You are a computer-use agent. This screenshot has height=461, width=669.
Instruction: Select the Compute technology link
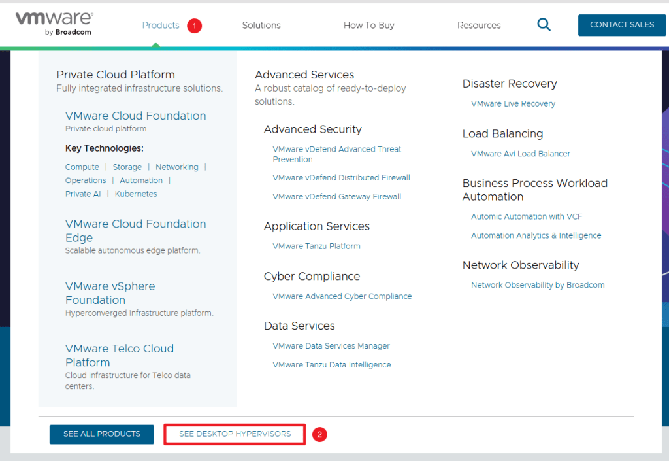coord(82,167)
